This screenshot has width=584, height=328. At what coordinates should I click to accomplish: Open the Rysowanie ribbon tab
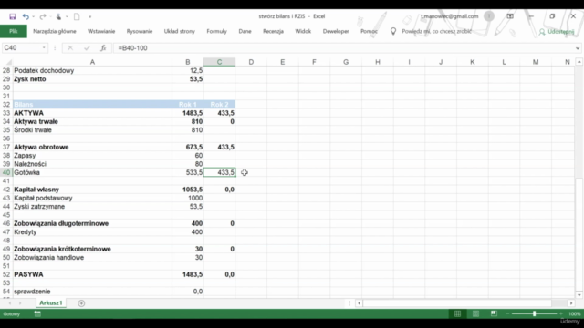coord(140,31)
